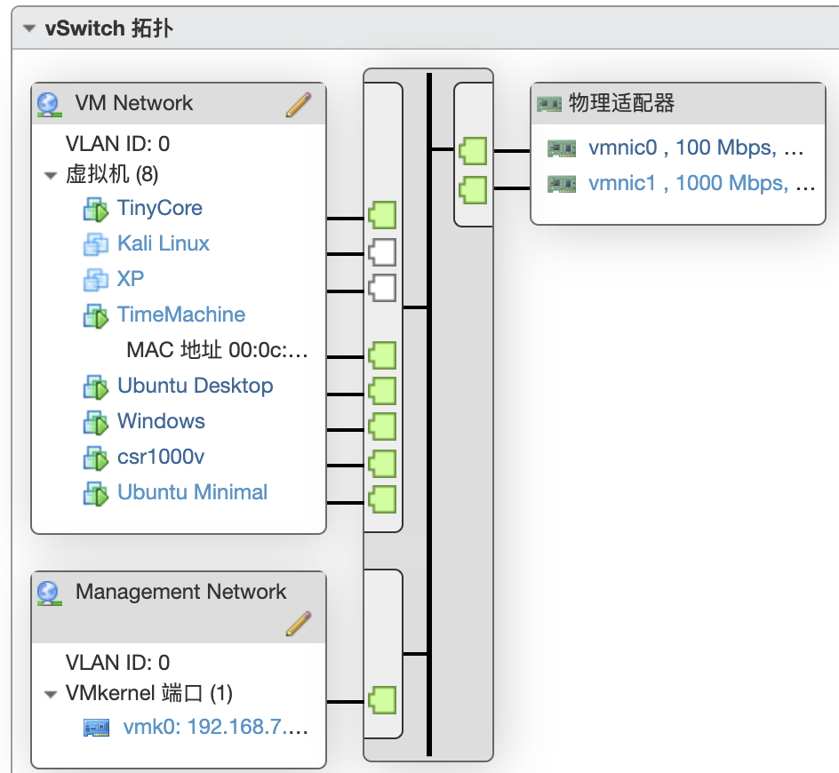
Task: Click the VMkernel NIC icon next to vmk0
Action: (98, 727)
